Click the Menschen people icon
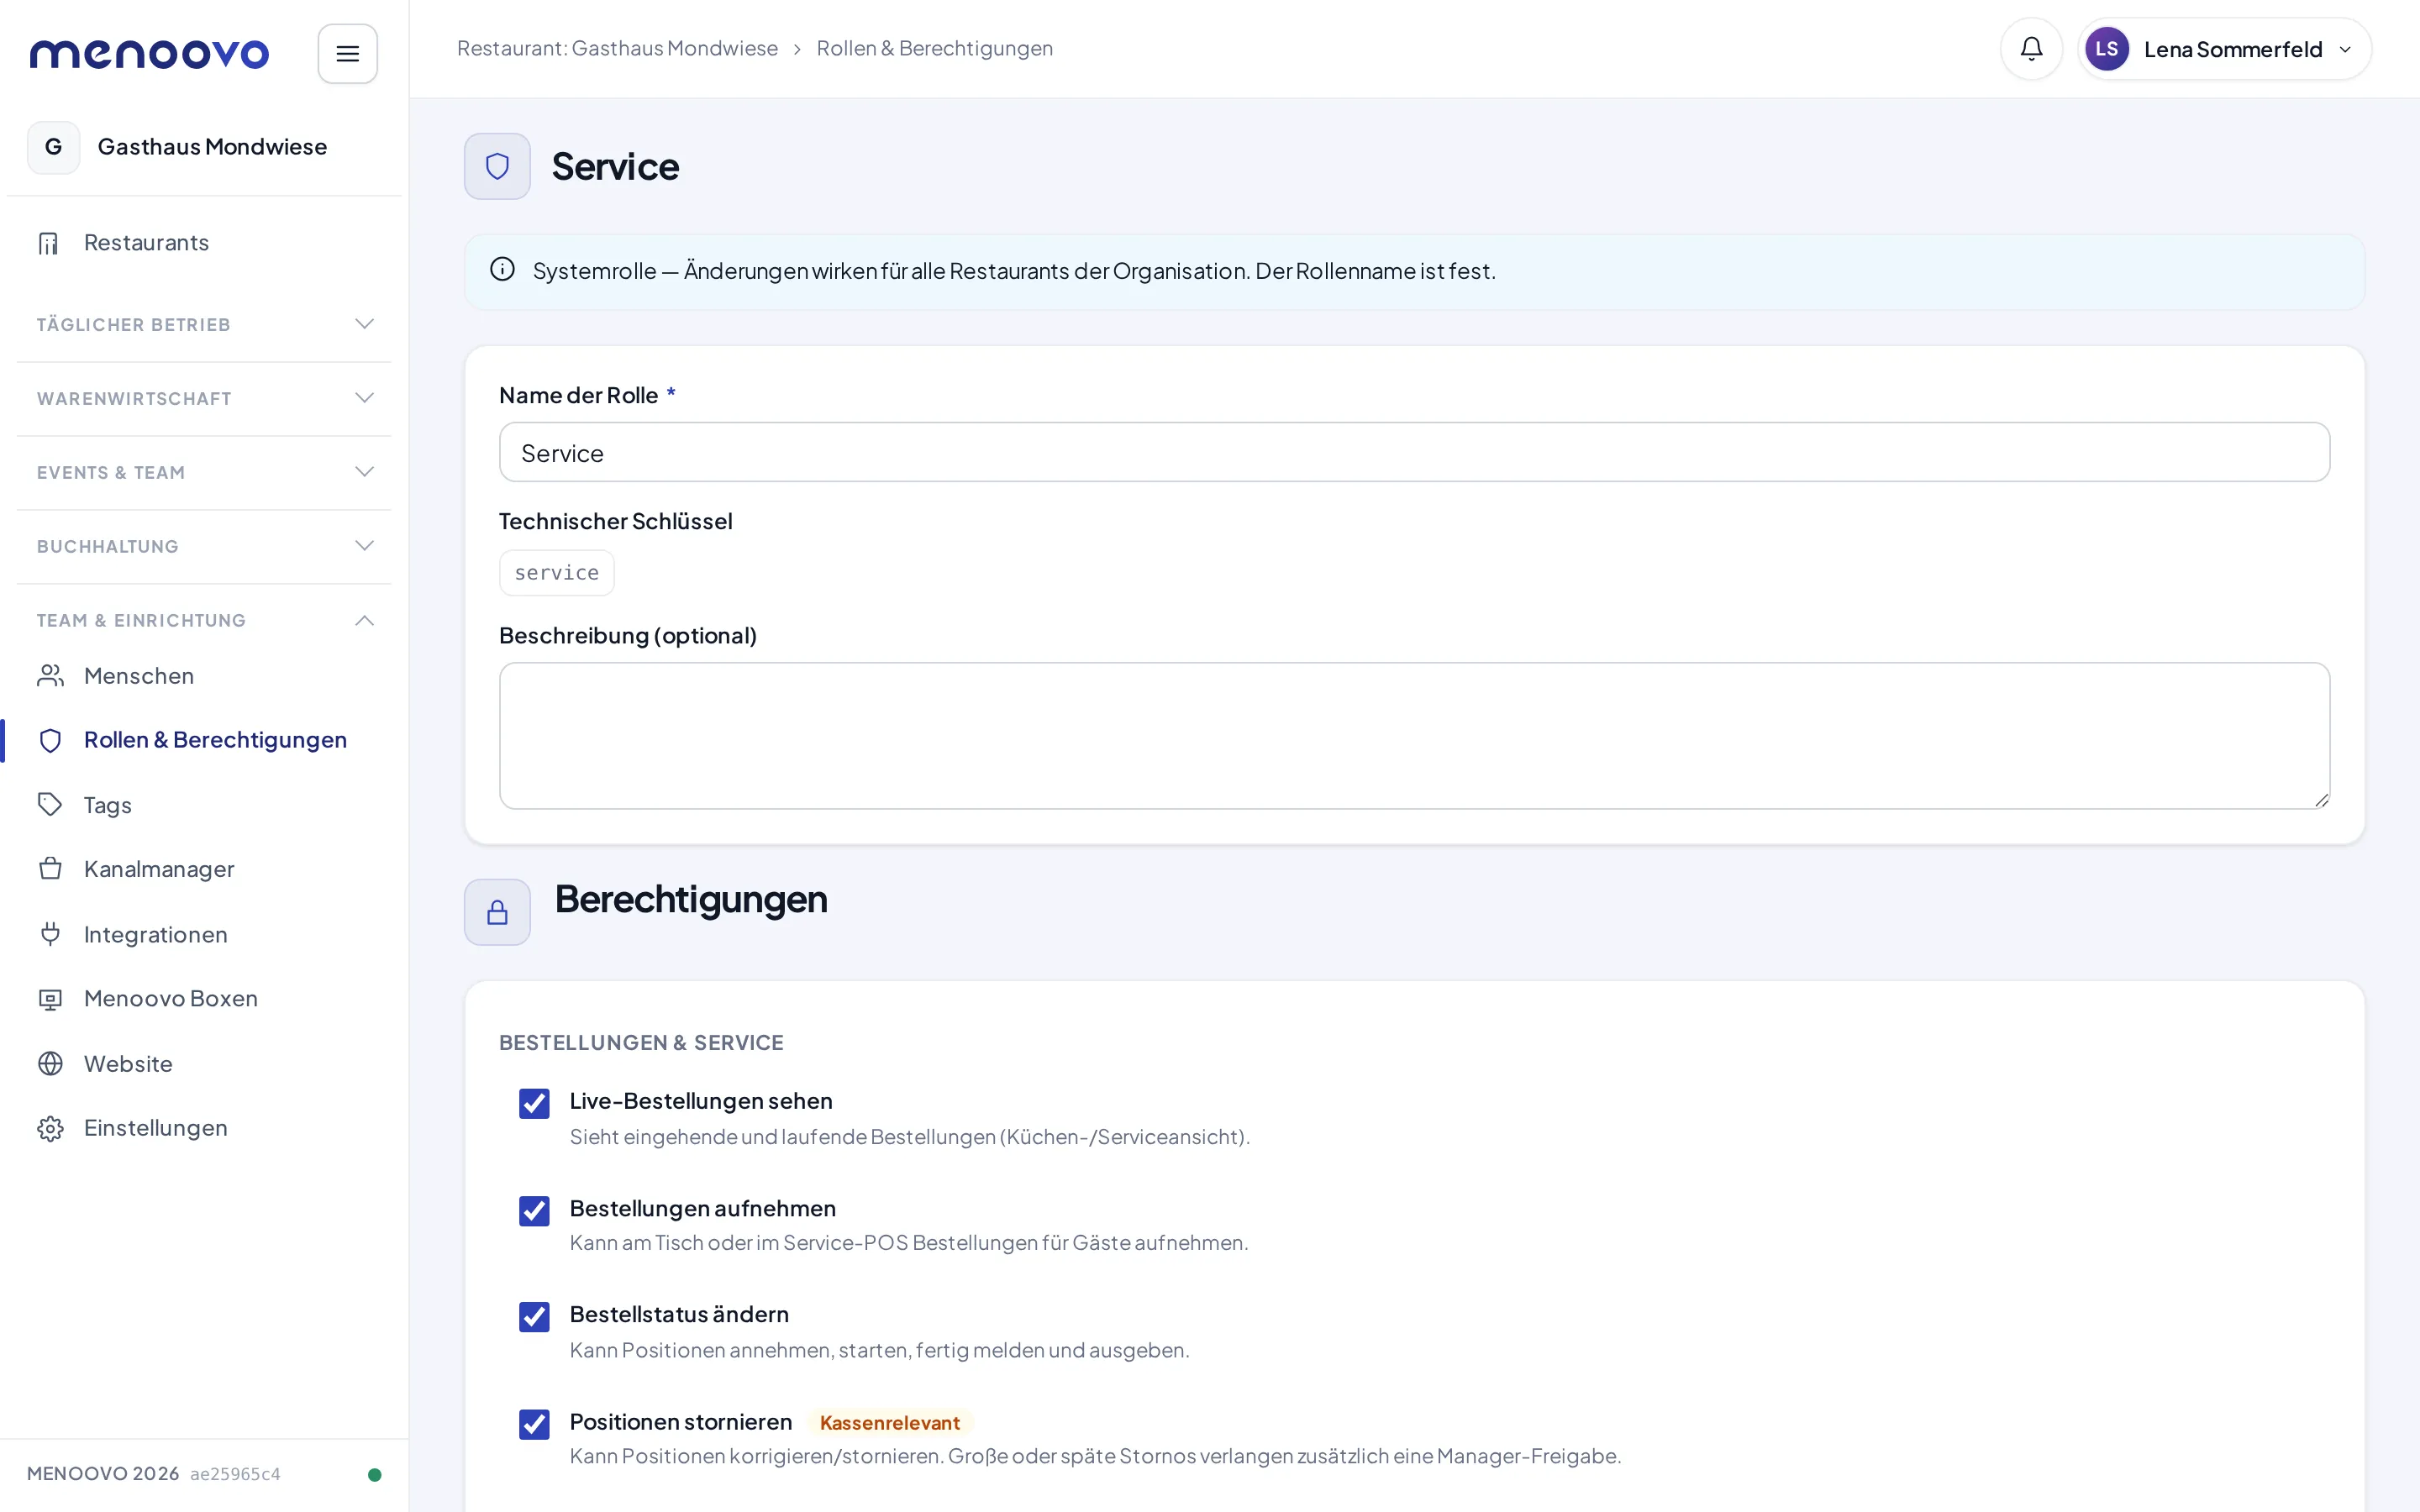The height and width of the screenshot is (1512, 2420). (x=50, y=676)
